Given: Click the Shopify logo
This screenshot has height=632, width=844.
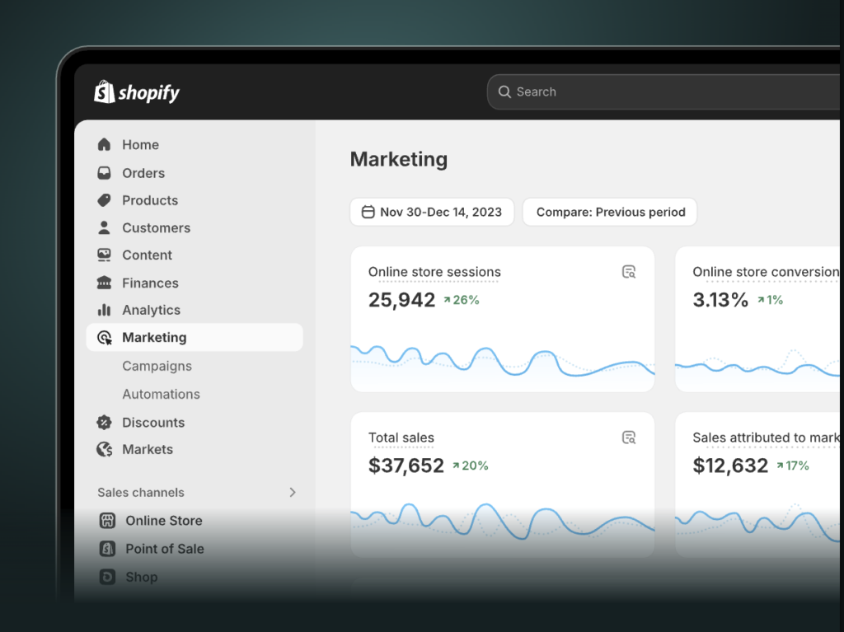Looking at the screenshot, I should (x=137, y=92).
